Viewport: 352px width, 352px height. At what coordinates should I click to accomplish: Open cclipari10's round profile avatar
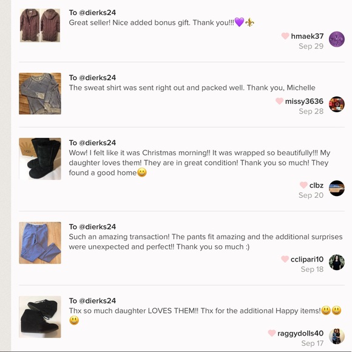tap(336, 262)
